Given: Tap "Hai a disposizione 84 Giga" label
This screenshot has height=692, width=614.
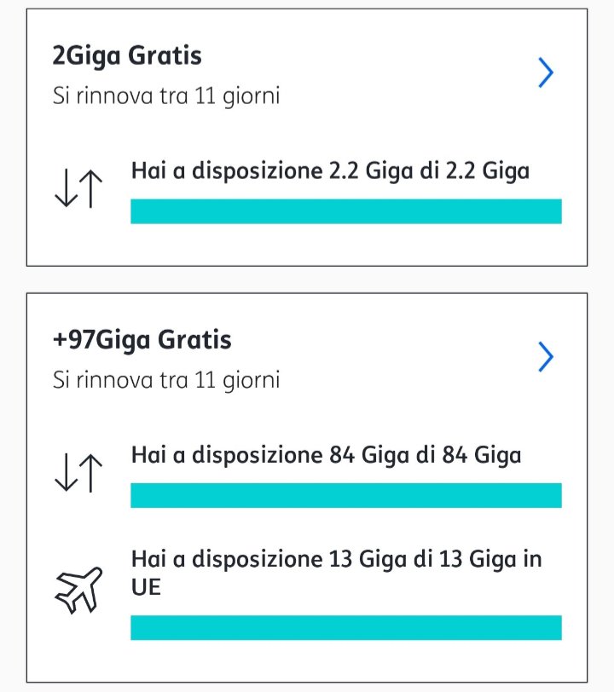Looking at the screenshot, I should tap(326, 455).
